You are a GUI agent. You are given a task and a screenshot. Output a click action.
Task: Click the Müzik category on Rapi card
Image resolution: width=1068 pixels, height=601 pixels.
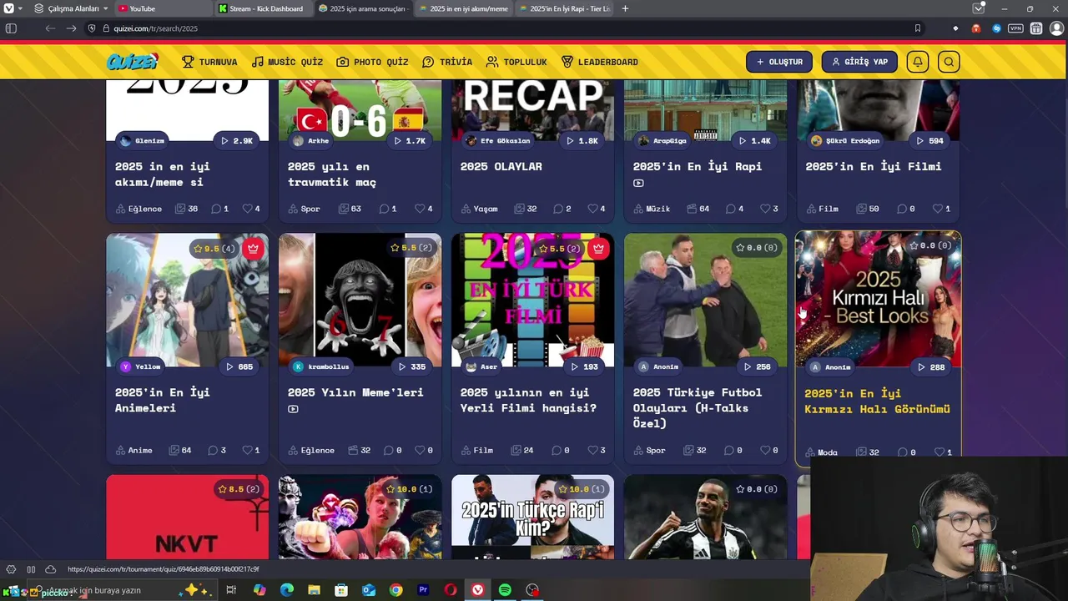(x=652, y=209)
